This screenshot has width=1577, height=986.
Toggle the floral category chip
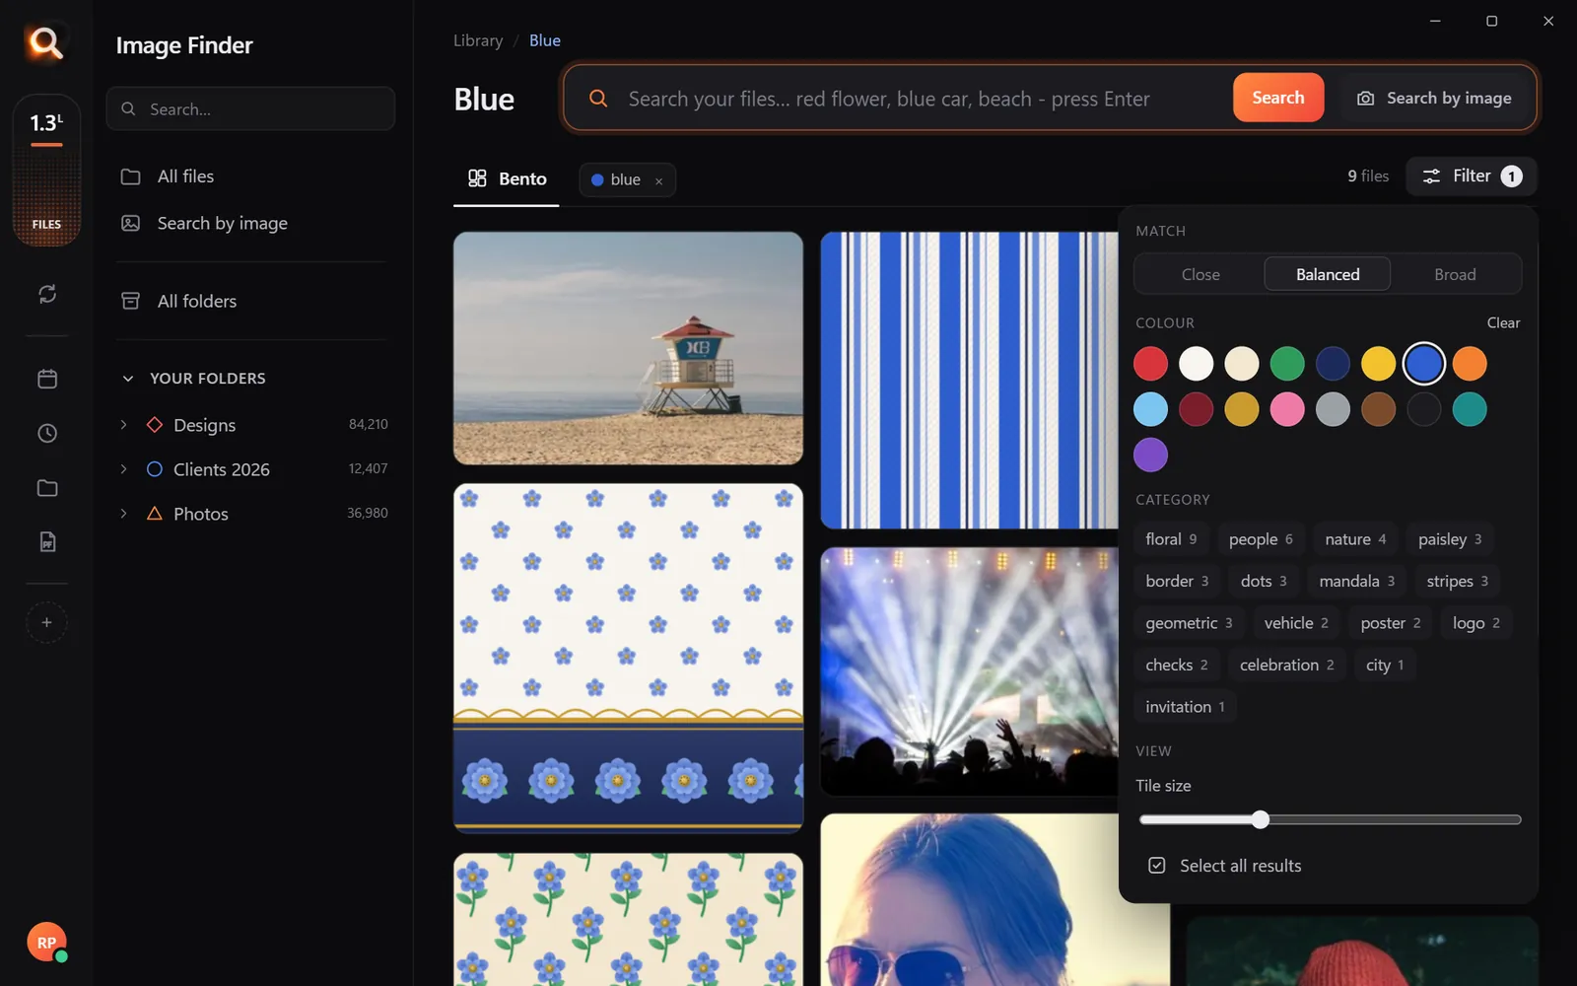coord(1171,539)
